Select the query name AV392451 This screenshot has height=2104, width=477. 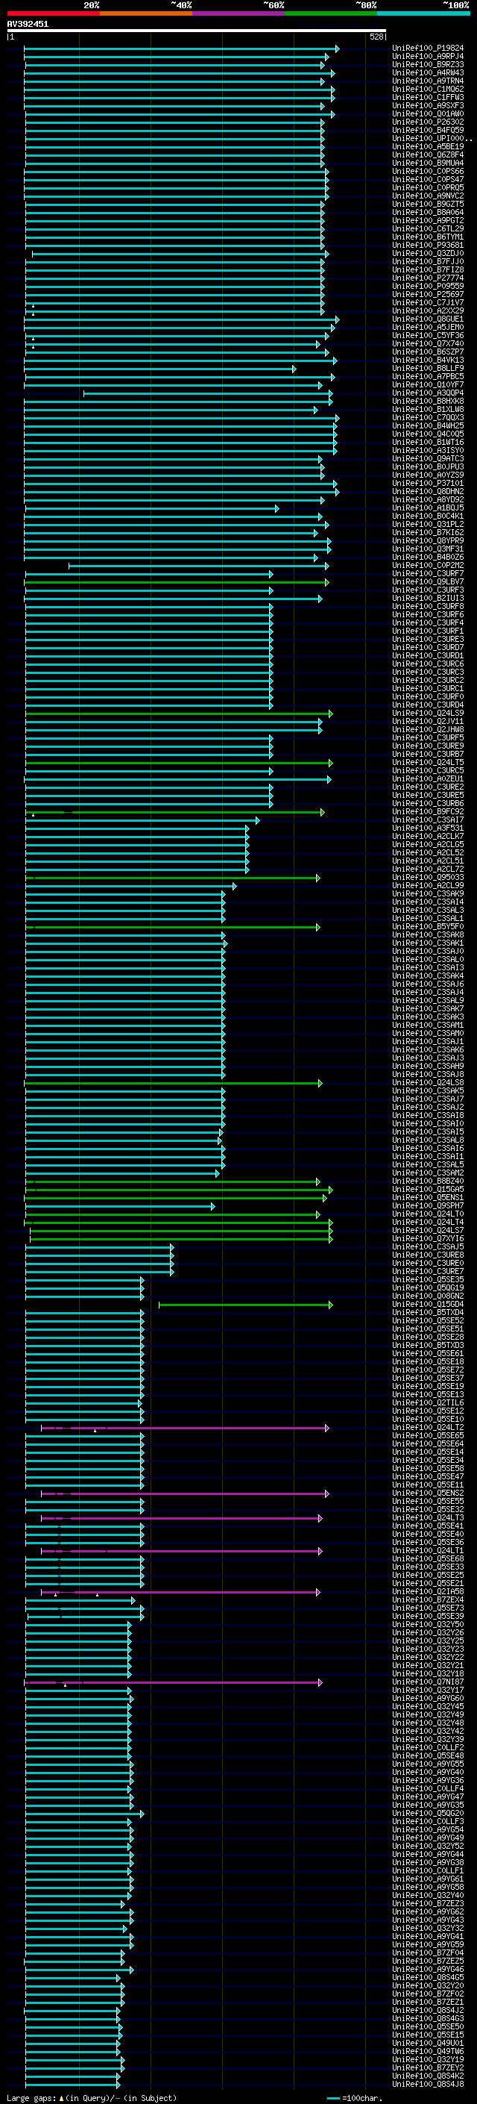(28, 24)
